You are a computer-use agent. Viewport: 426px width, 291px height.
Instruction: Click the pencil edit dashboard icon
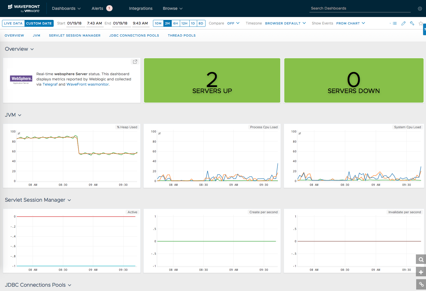[x=403, y=23]
